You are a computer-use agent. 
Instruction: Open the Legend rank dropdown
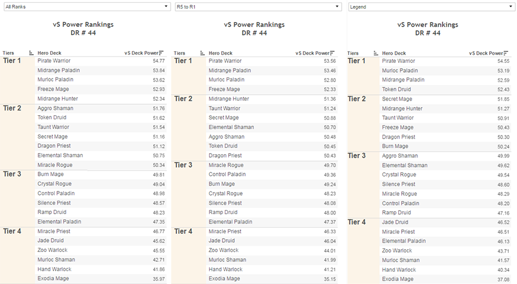[x=431, y=6]
